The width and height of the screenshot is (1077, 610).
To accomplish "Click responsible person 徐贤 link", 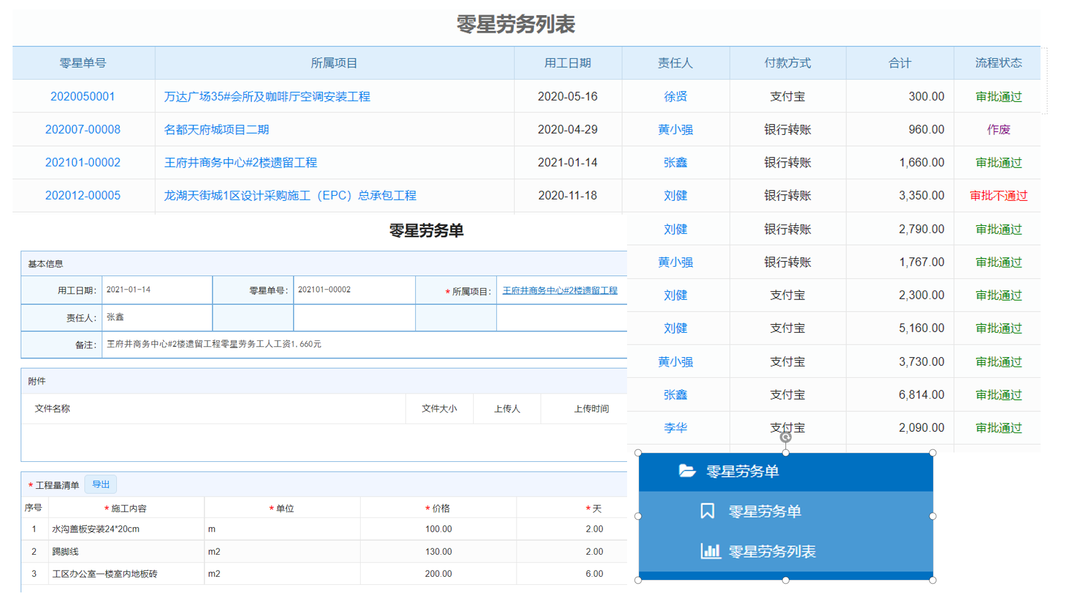I will [675, 97].
